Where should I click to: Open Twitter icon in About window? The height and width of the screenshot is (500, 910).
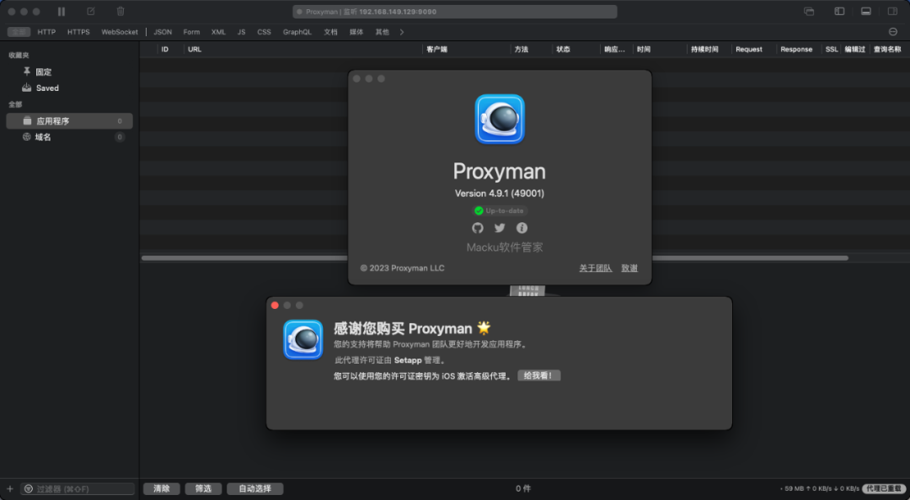500,228
